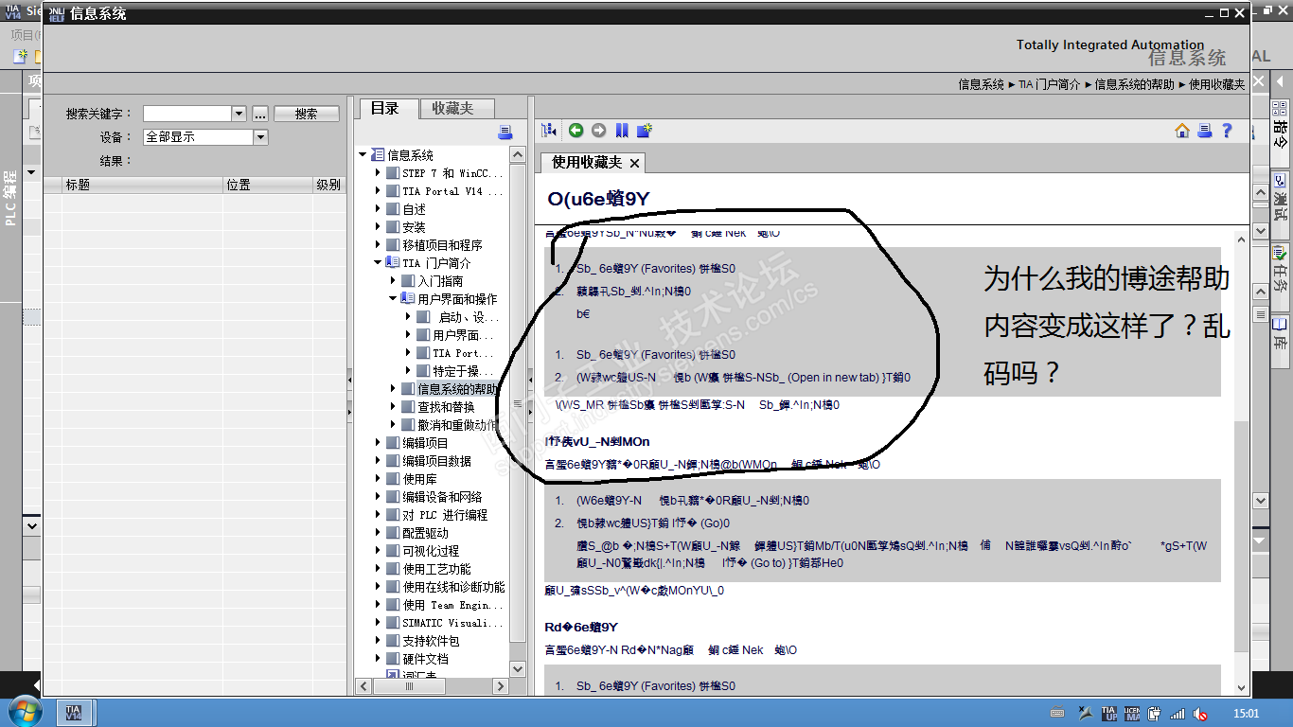Print the help topic from content toolbar
The width and height of the screenshot is (1293, 727).
[1204, 131]
